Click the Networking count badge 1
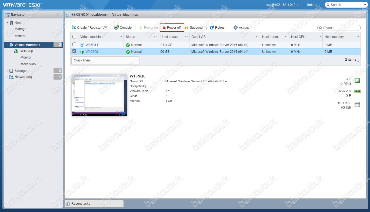 [x=58, y=77]
